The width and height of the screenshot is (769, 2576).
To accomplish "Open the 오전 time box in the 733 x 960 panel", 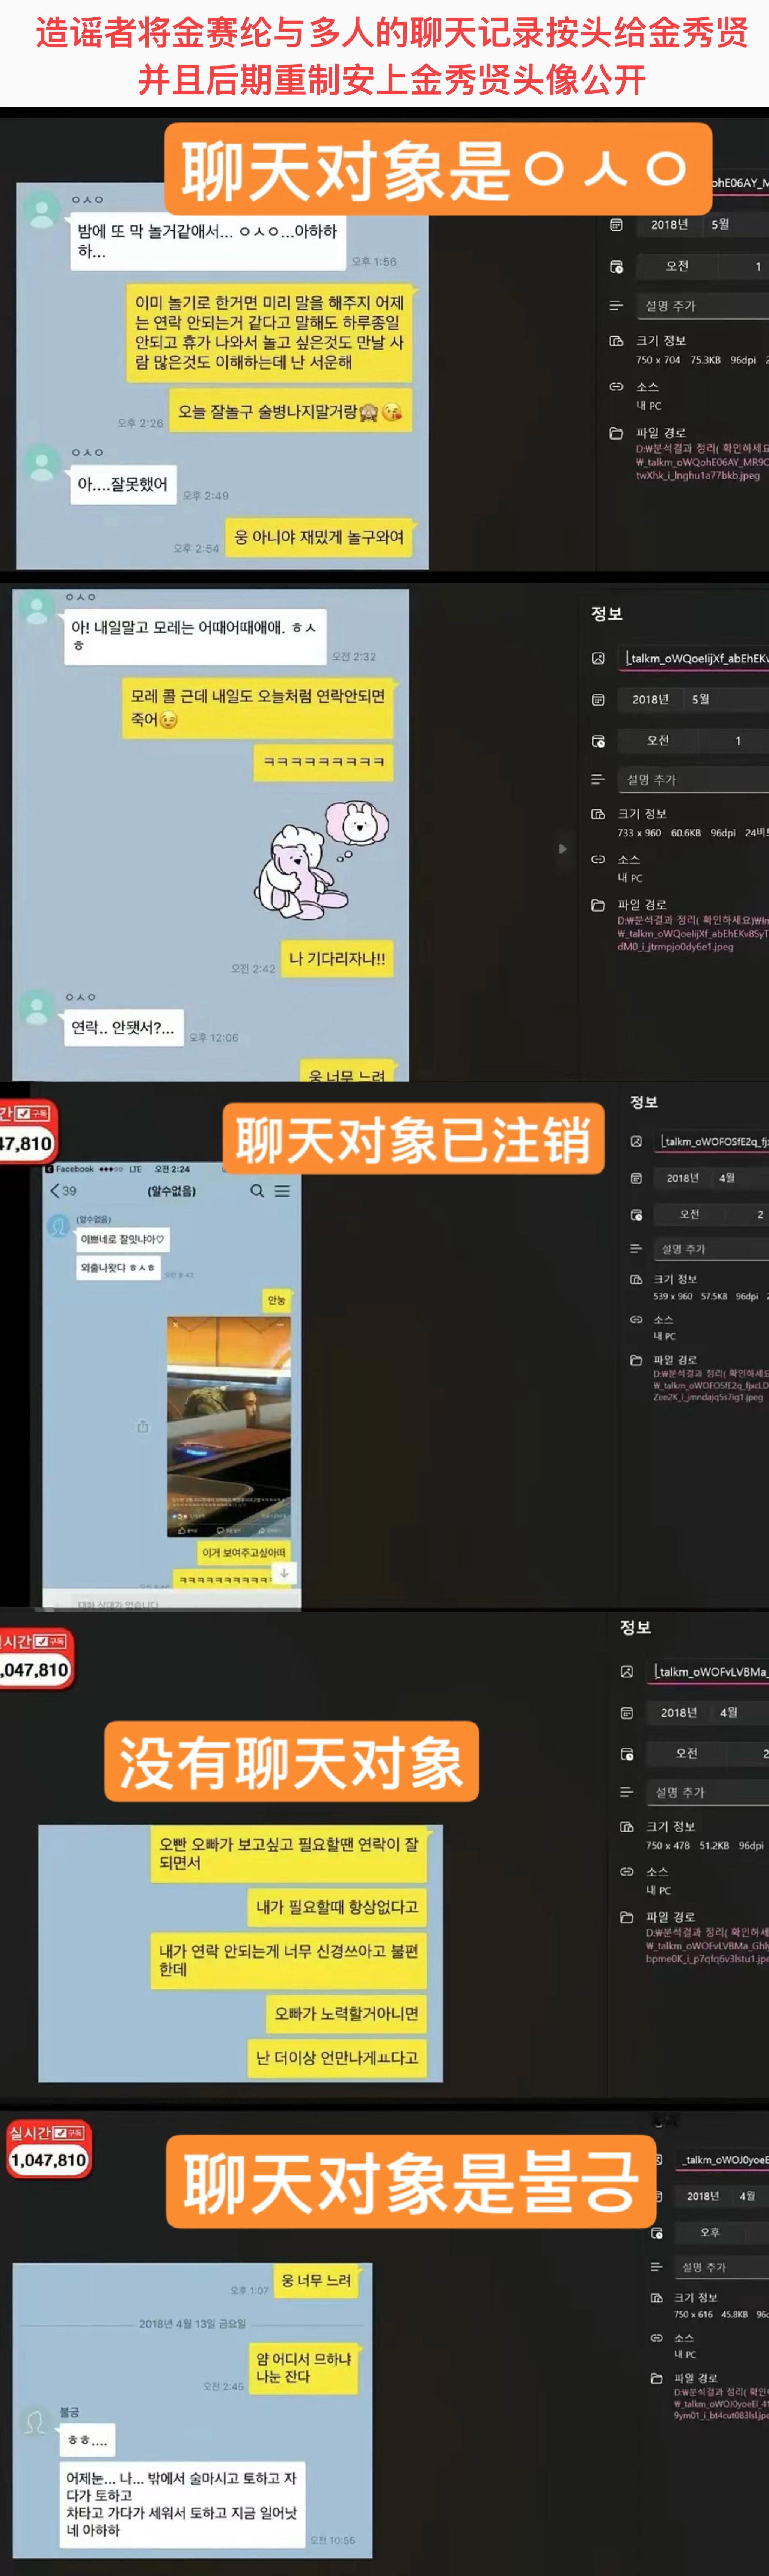I will pyautogui.click(x=658, y=741).
